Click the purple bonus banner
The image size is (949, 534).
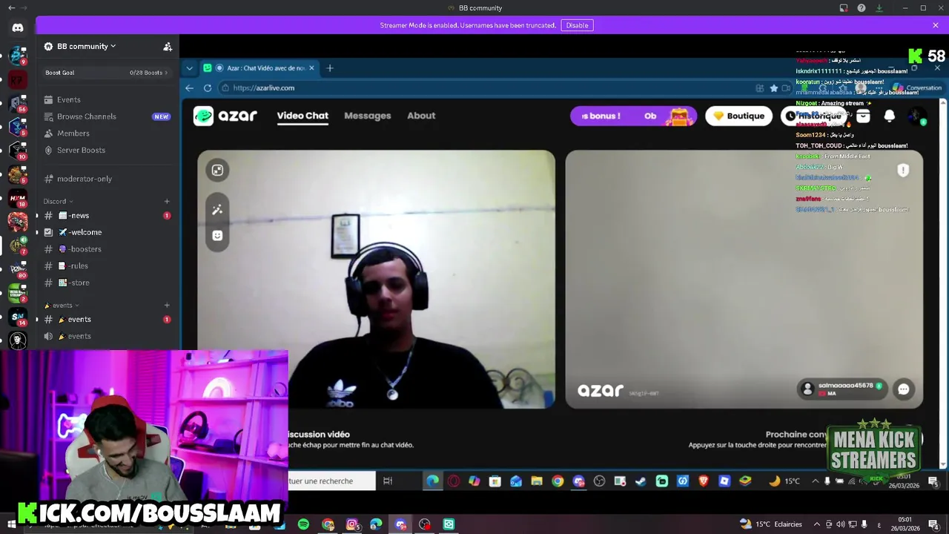pyautogui.click(x=633, y=116)
